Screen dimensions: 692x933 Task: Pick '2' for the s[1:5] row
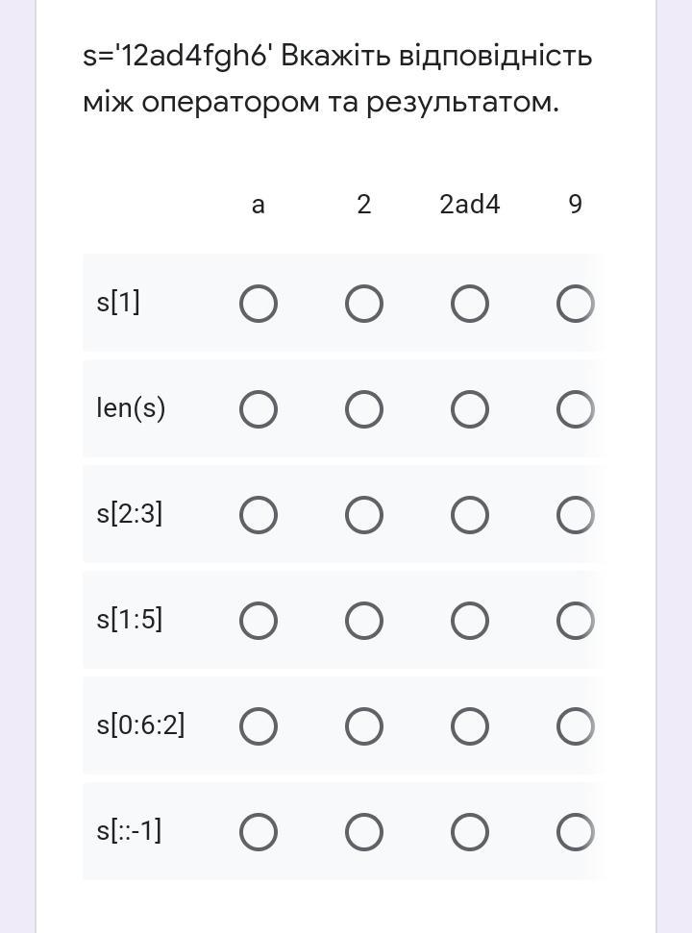[363, 621]
